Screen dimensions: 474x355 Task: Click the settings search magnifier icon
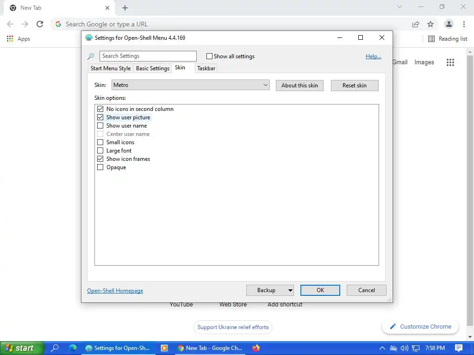[91, 56]
